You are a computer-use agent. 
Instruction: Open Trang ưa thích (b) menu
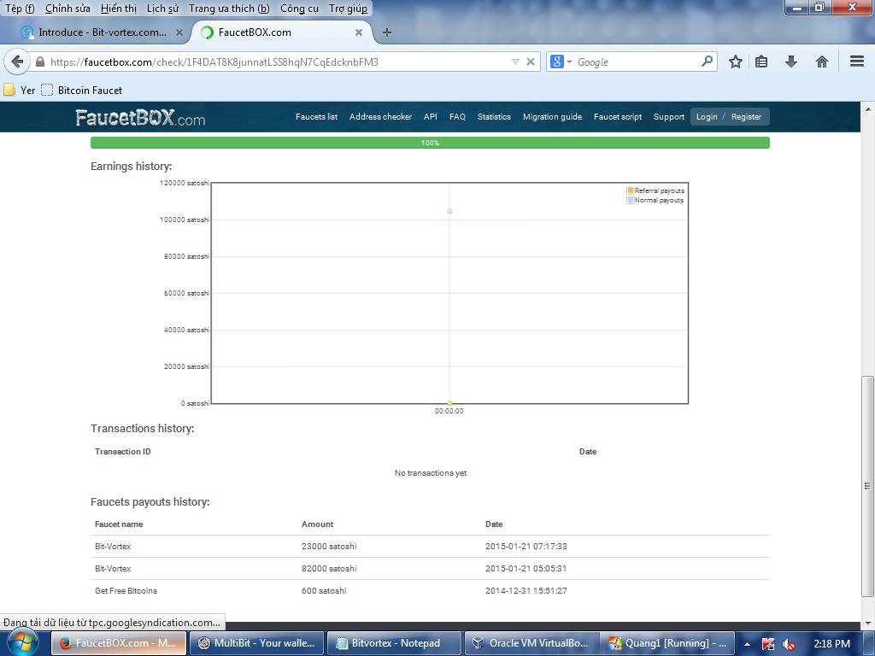[x=229, y=9]
